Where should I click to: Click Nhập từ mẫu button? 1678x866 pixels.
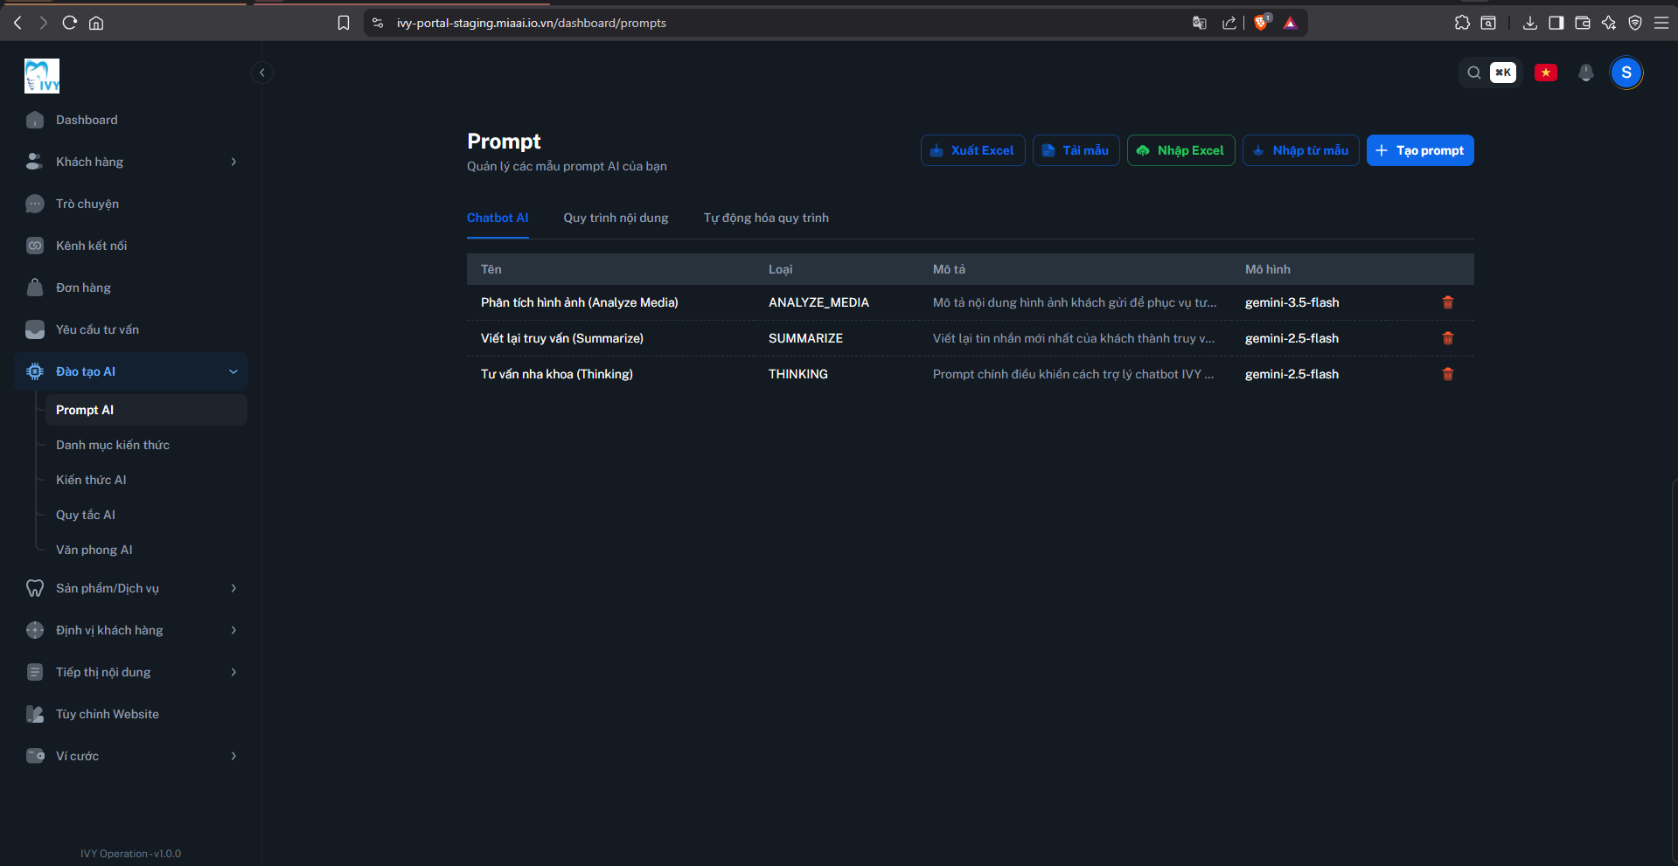coord(1300,150)
